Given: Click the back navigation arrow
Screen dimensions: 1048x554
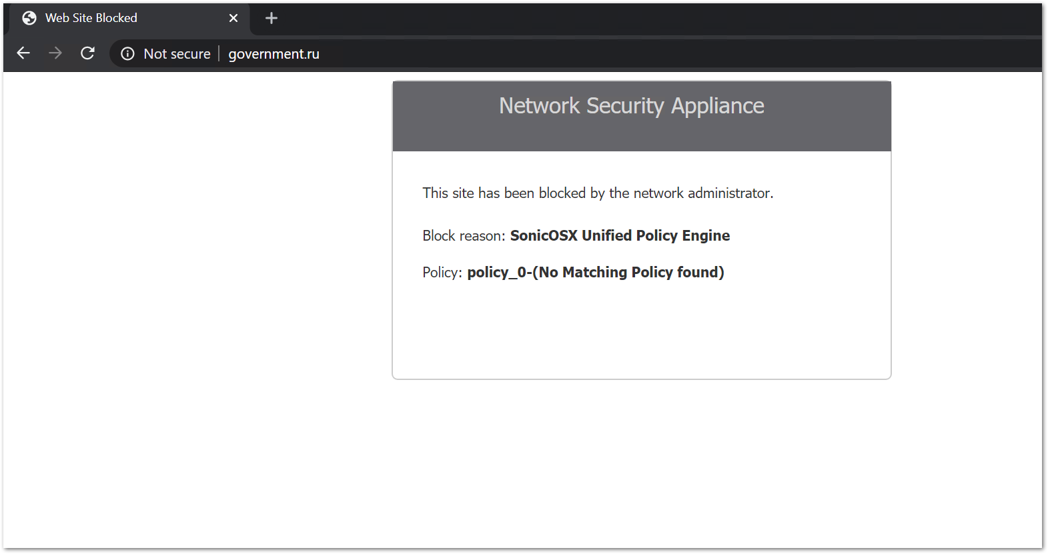Looking at the screenshot, I should (23, 53).
